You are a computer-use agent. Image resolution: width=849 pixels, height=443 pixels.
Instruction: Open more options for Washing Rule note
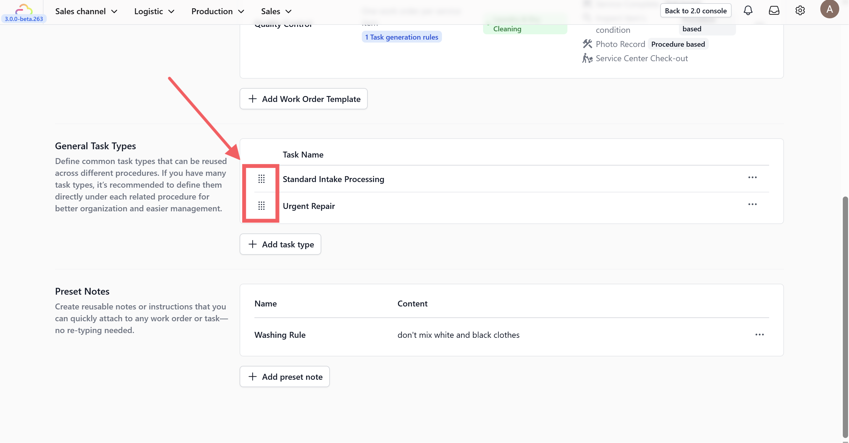click(x=759, y=335)
